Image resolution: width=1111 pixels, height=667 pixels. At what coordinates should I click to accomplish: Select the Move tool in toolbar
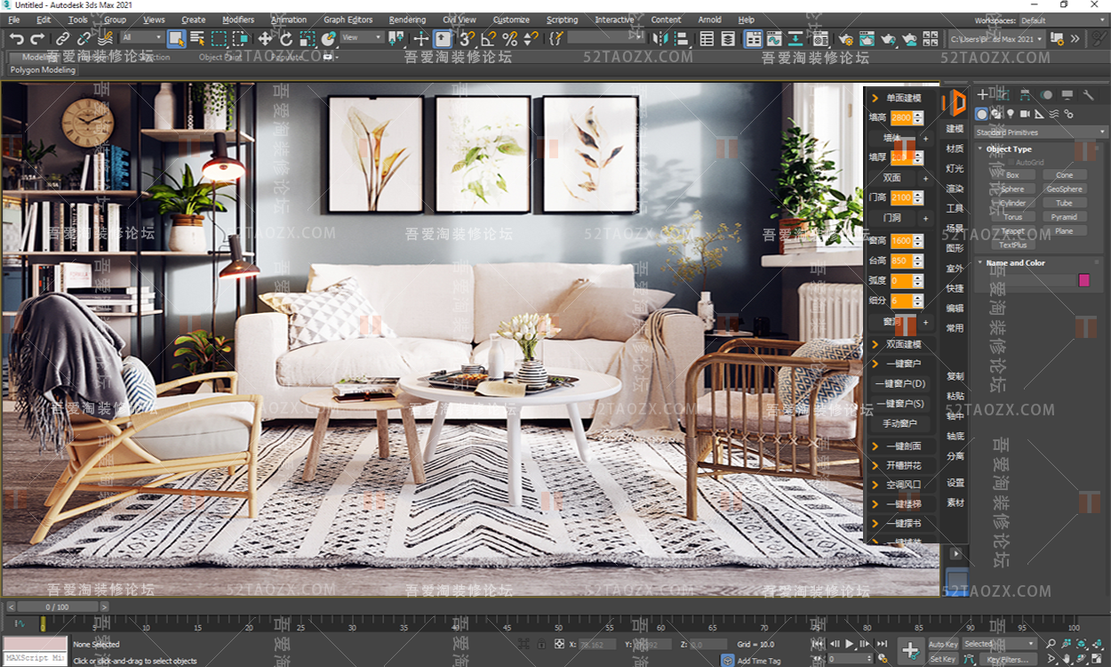[265, 38]
